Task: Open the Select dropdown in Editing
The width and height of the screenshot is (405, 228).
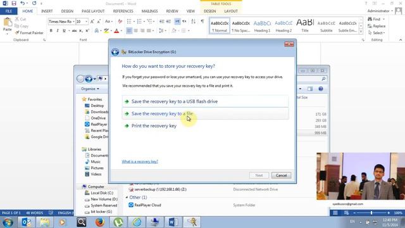Action: [x=377, y=33]
